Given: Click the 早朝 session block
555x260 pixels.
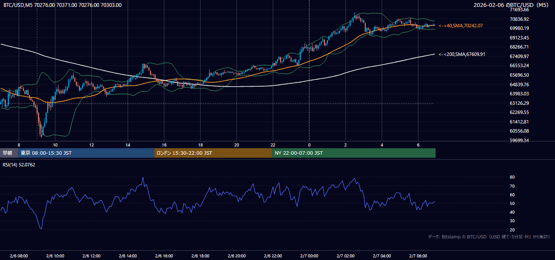Looking at the screenshot, I should coord(9,153).
